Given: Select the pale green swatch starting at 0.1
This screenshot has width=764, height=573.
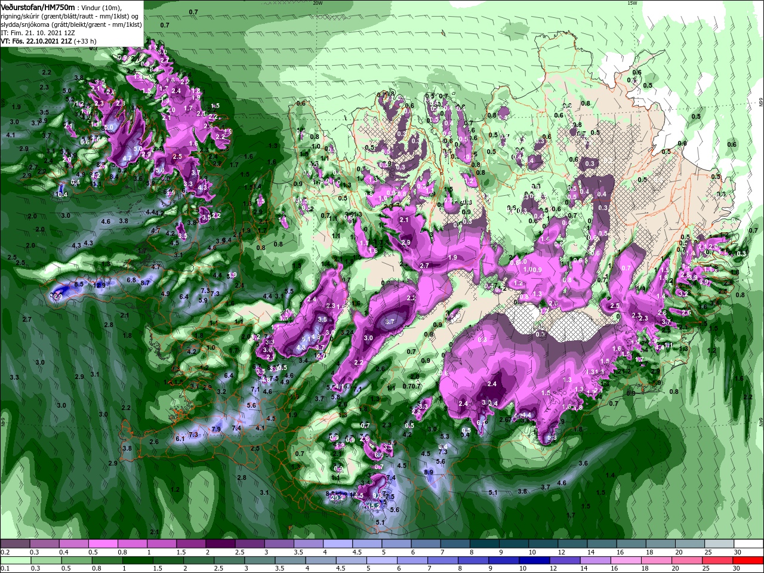Looking at the screenshot, I should [x=16, y=560].
